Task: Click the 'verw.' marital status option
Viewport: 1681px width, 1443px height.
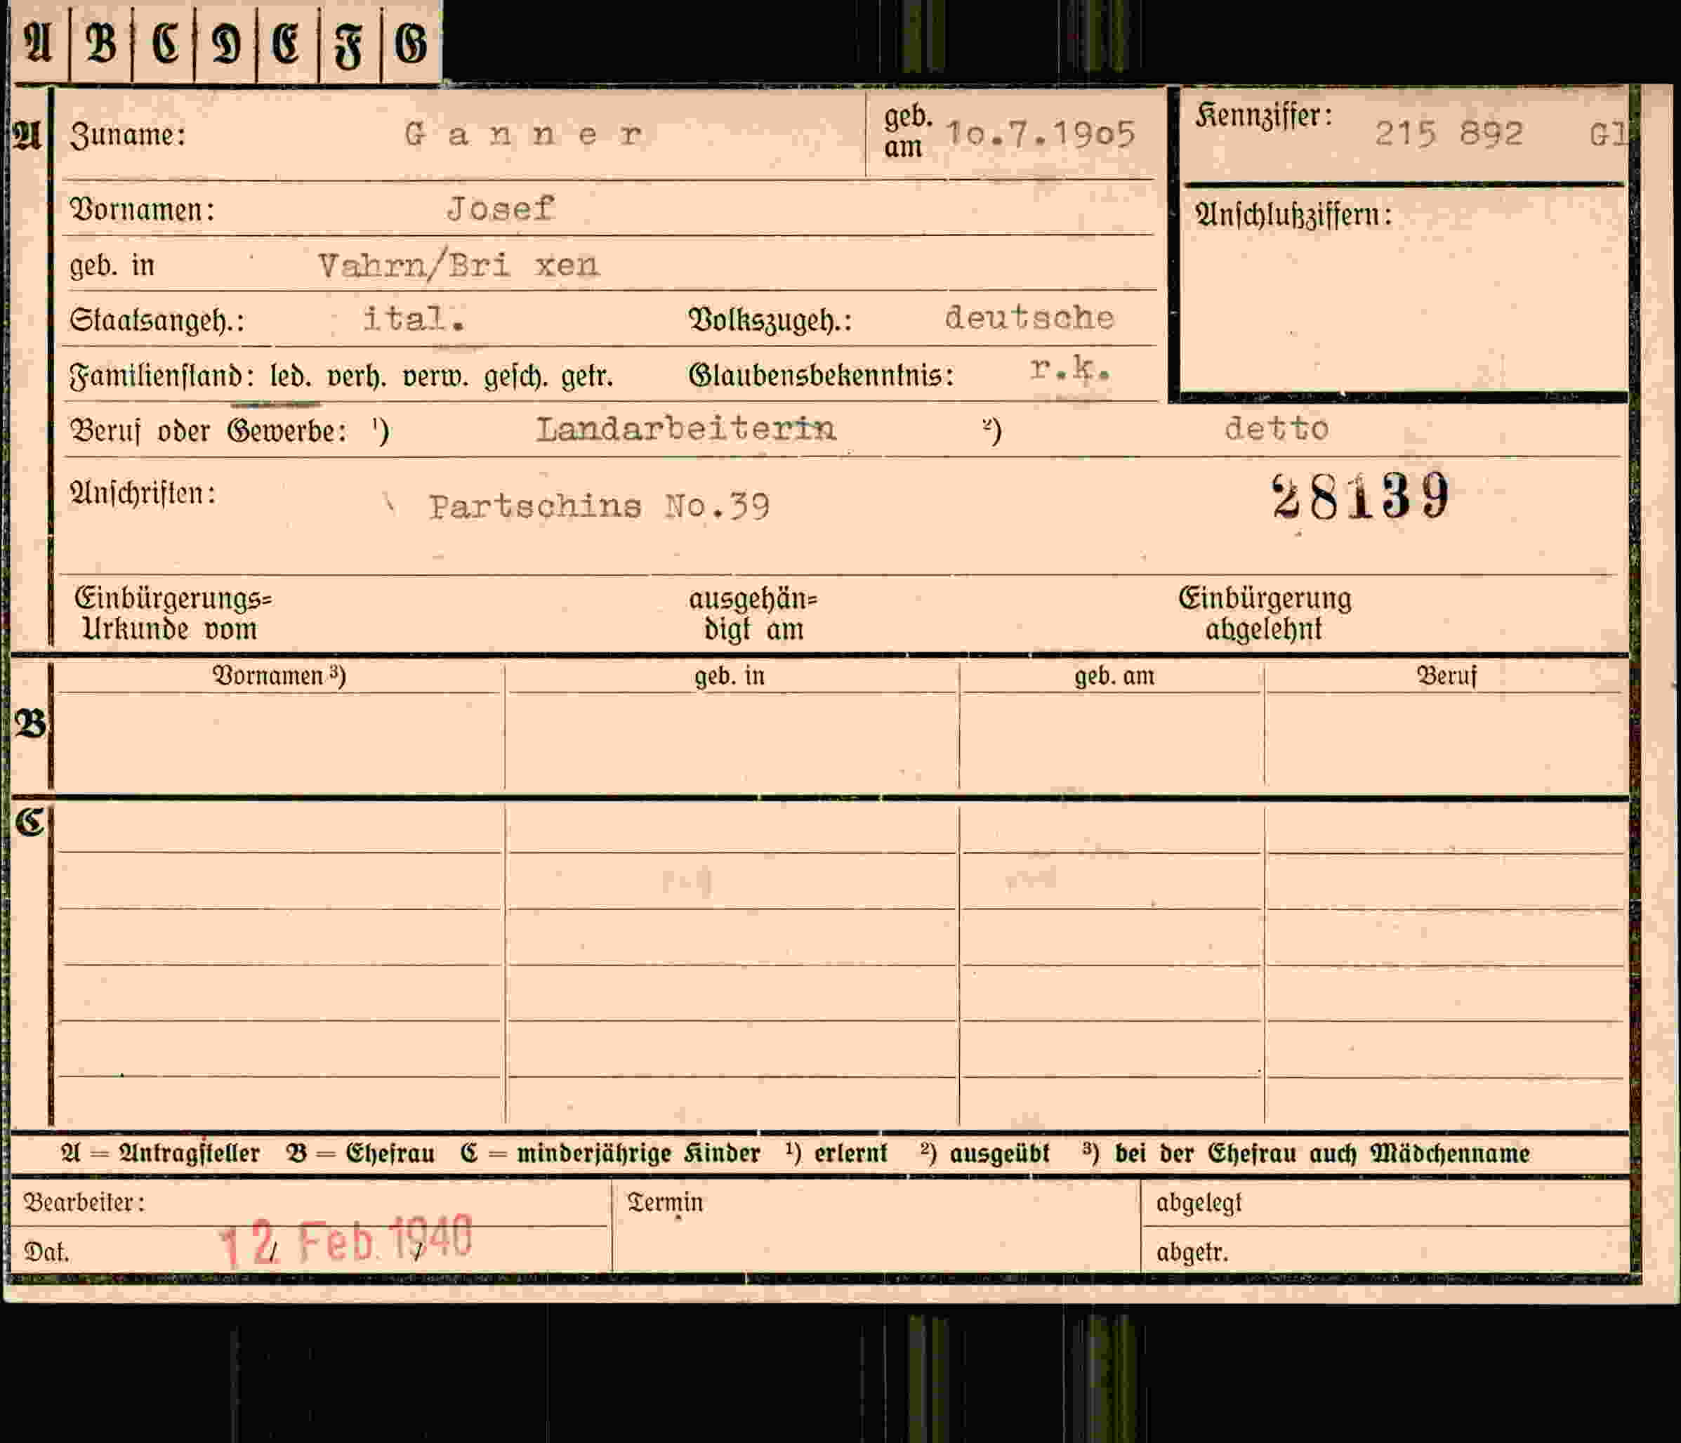Action: [x=435, y=376]
